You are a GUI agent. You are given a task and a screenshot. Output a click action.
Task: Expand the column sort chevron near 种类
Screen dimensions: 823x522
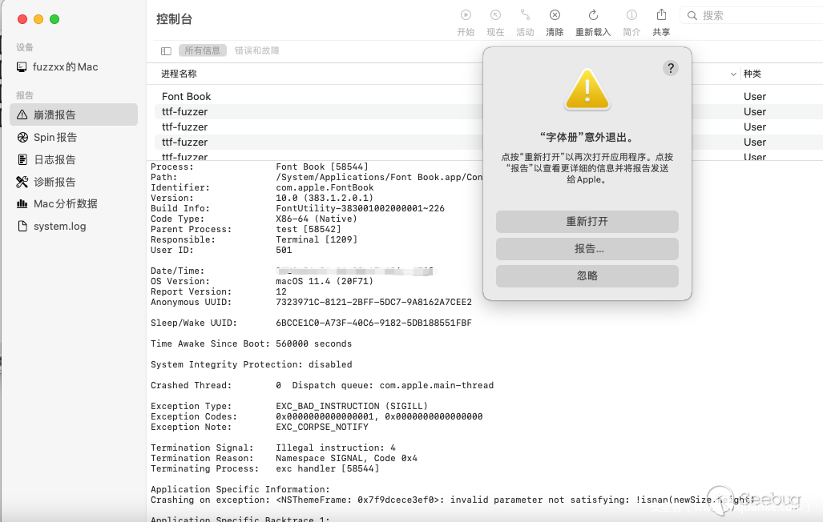pos(733,74)
